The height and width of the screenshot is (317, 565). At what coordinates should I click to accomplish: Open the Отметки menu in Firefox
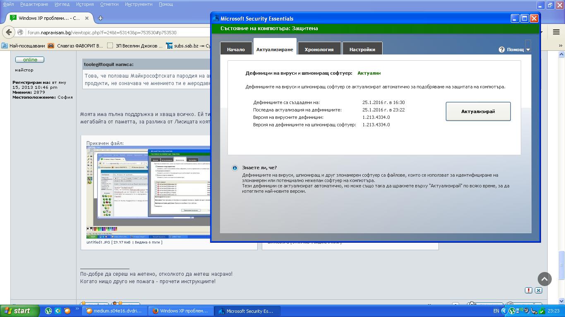[109, 4]
